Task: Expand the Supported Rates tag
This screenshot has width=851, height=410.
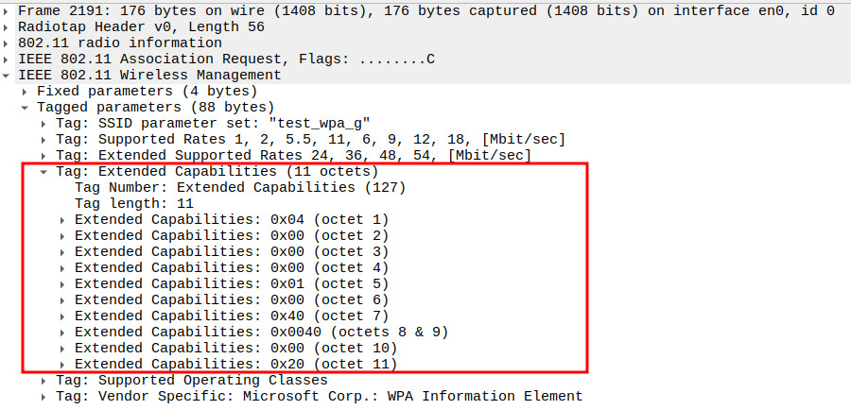Action: point(44,139)
